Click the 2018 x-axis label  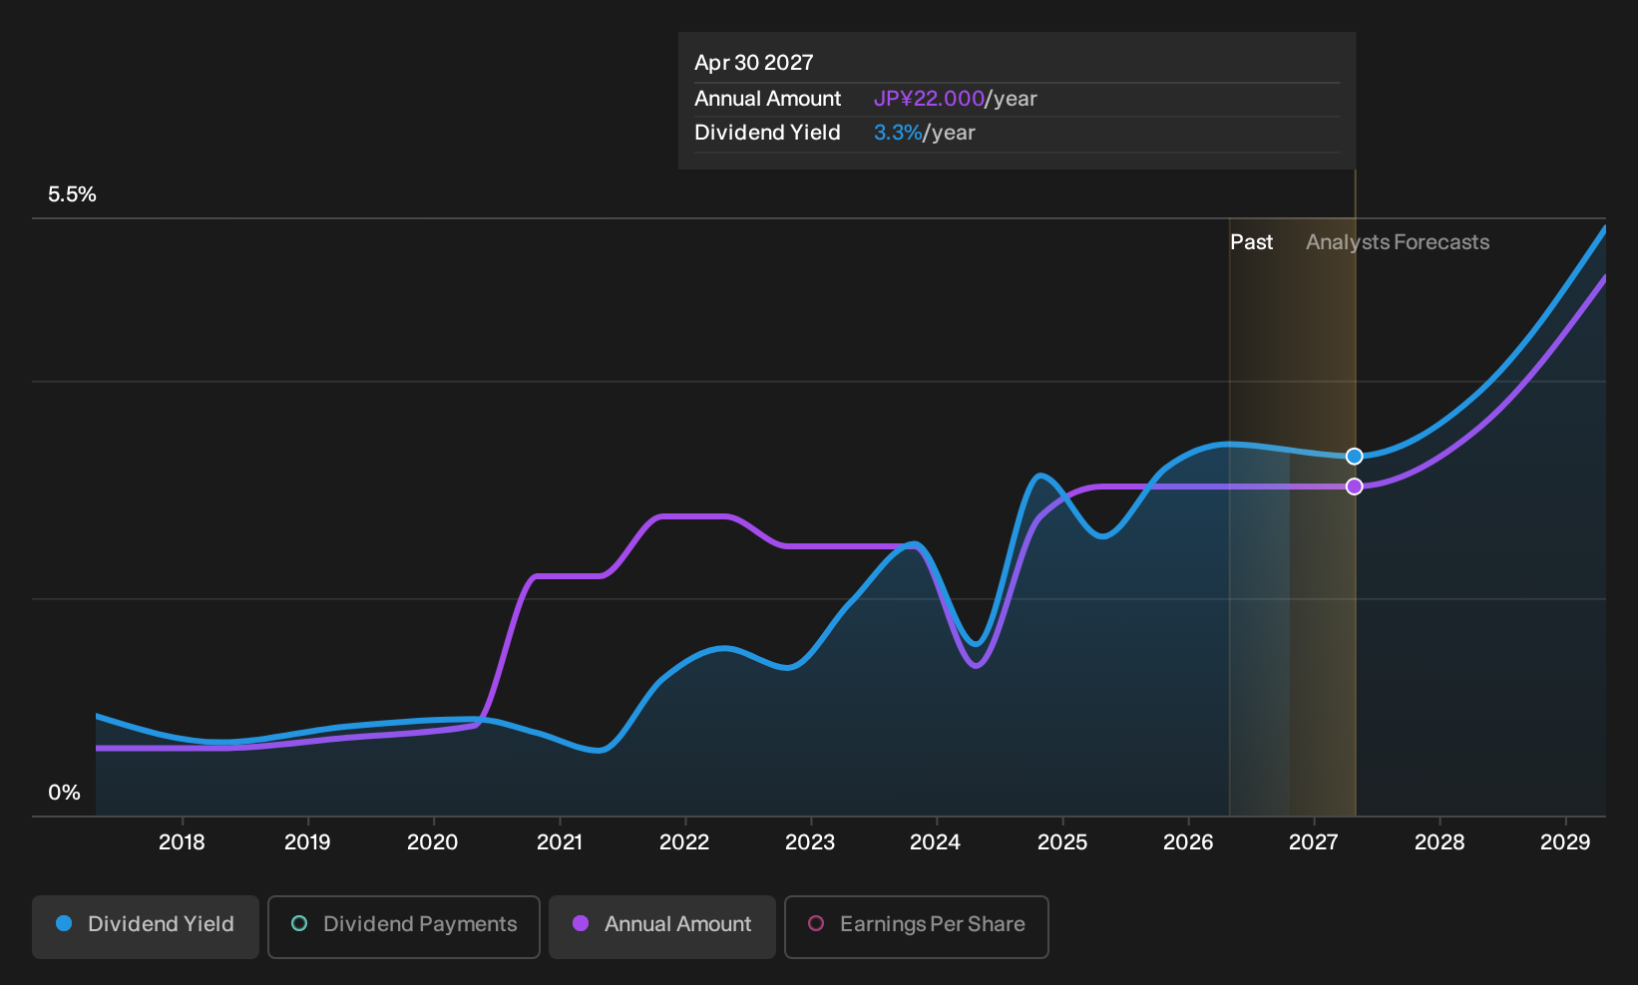click(182, 842)
